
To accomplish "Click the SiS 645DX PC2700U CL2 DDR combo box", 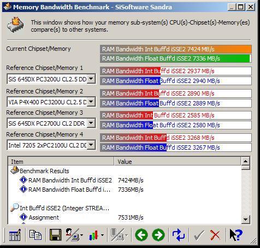I will coord(51,123).
